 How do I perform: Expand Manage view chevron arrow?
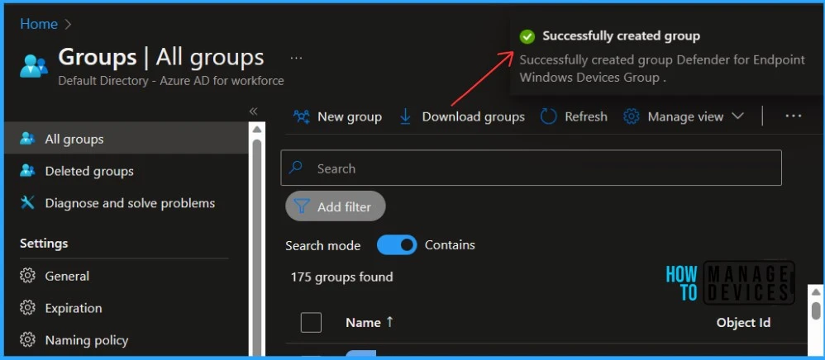737,116
